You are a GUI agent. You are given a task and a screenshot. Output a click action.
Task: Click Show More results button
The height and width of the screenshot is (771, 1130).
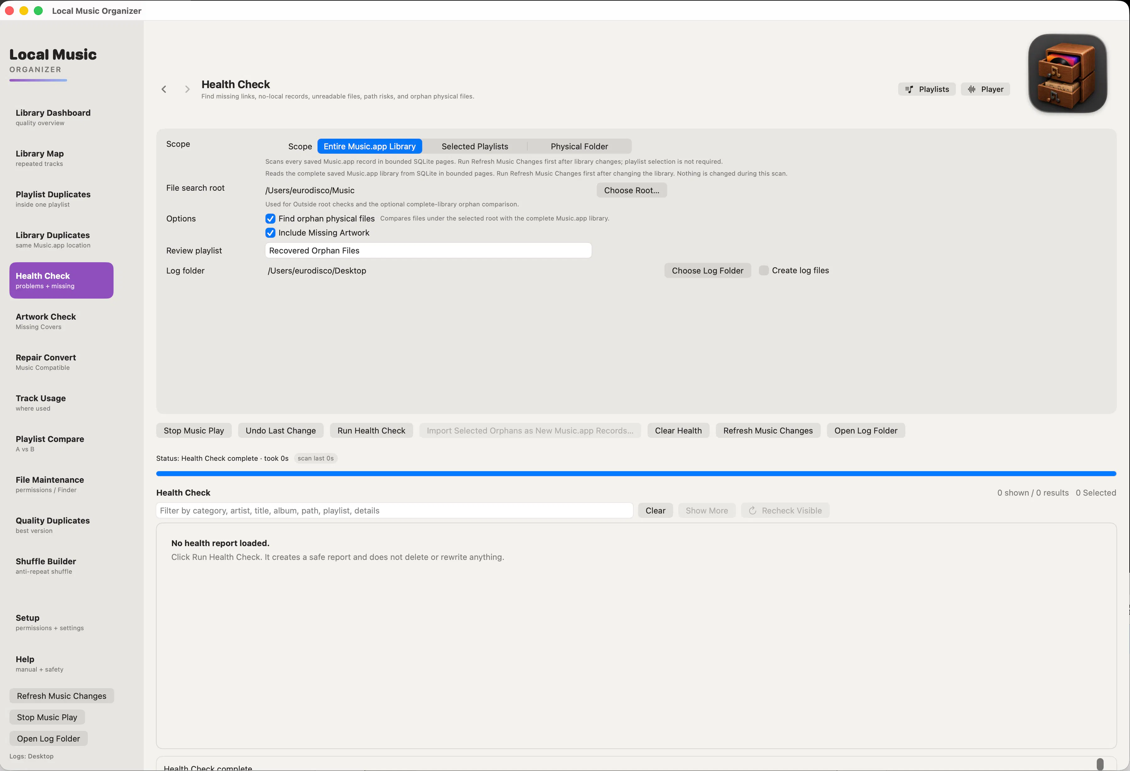point(707,510)
